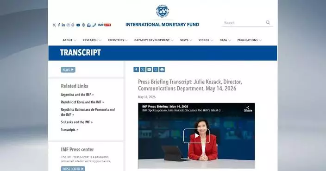Open Argentina and the IMF link
The width and height of the screenshot is (326, 171).
77,95
